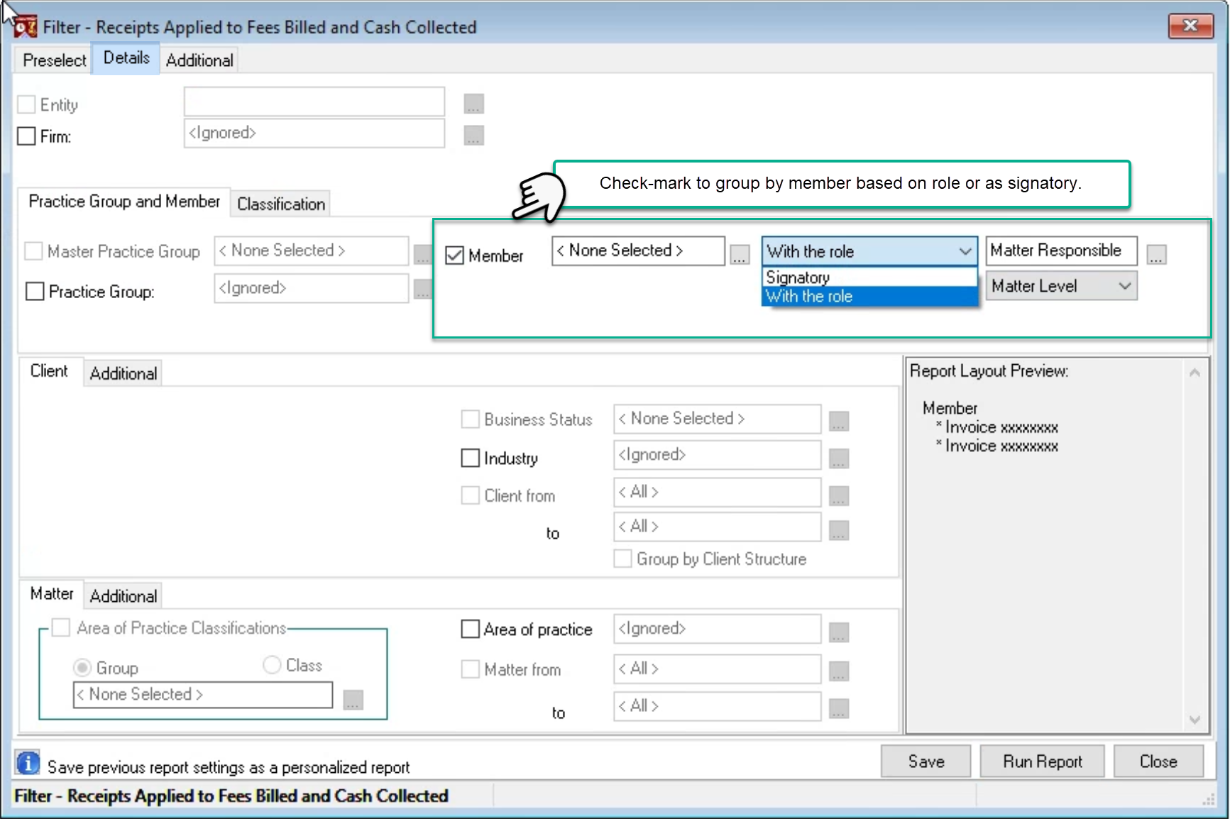Click the info icon beside Save previous report settings
This screenshot has height=819, width=1230.
click(x=28, y=763)
